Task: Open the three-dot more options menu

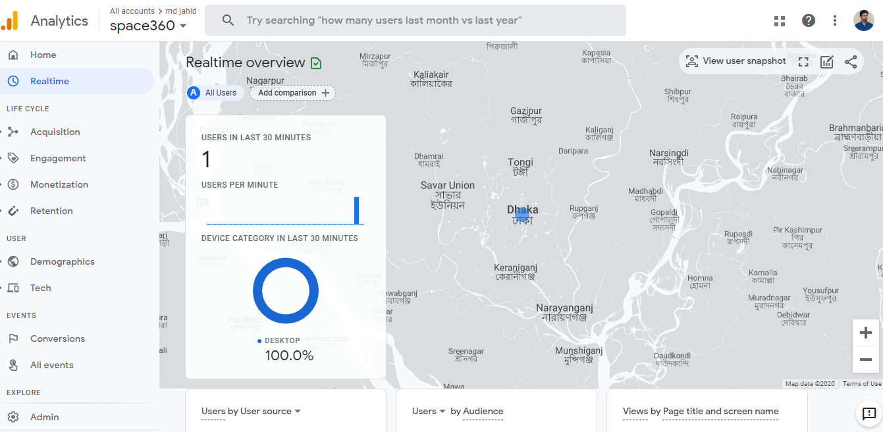Action: [x=835, y=20]
